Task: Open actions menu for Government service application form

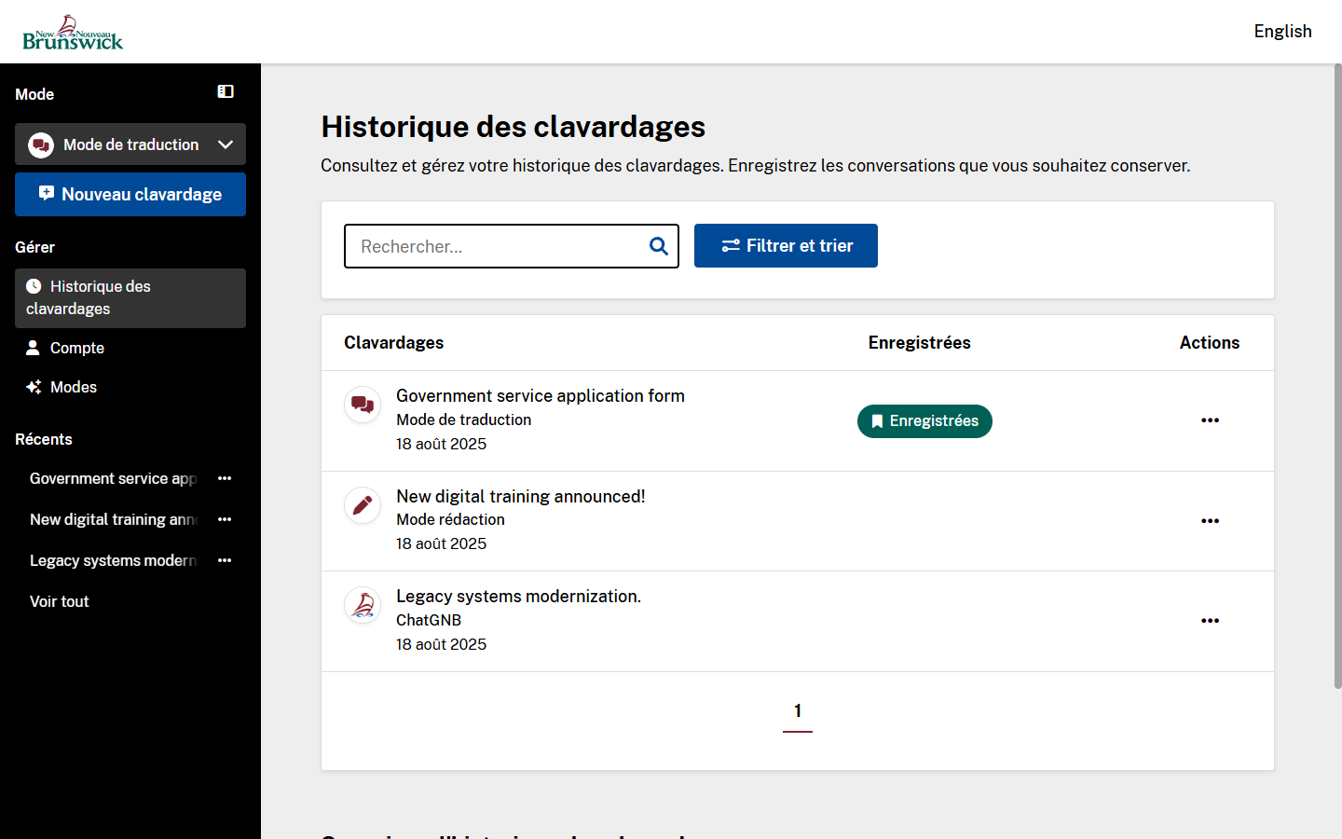Action: tap(1210, 420)
